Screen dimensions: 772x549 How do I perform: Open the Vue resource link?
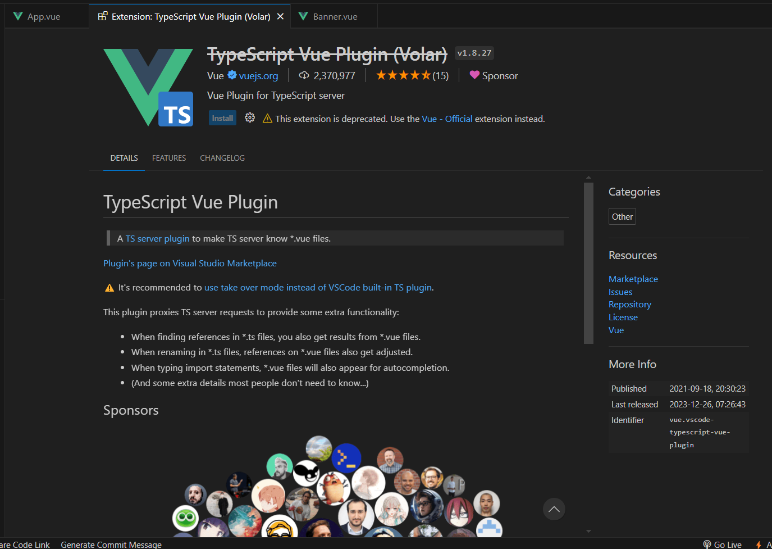click(x=616, y=330)
